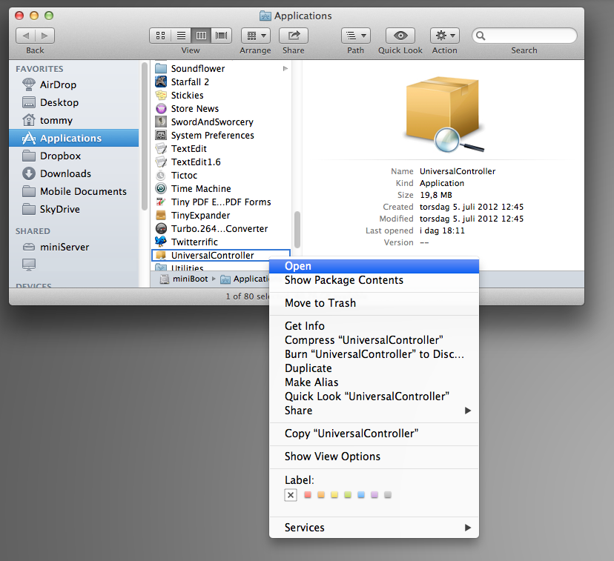Screen dimensions: 614x561
Task: Select the TextEdit1.6 app
Action: click(x=222, y=162)
